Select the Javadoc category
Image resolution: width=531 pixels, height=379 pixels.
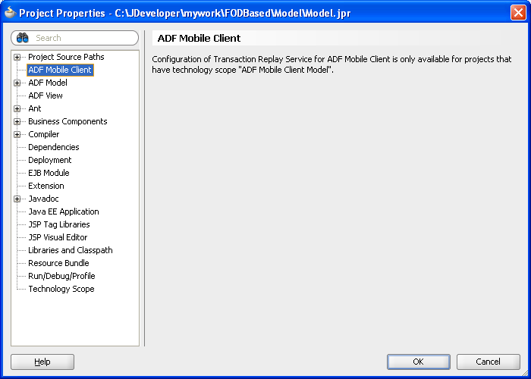tap(43, 199)
